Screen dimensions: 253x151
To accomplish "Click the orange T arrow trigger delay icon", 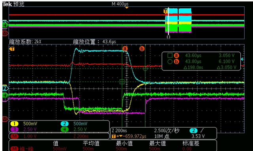I will click(x=117, y=136).
